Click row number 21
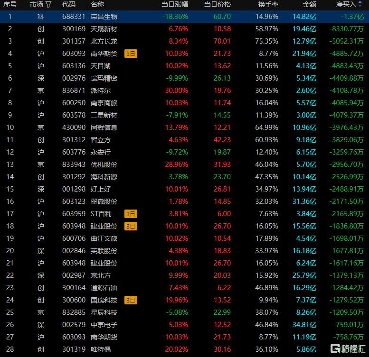The width and height of the screenshot is (369, 357). [10, 263]
